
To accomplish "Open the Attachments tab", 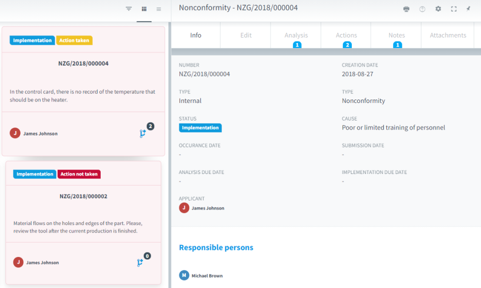I will pos(448,35).
